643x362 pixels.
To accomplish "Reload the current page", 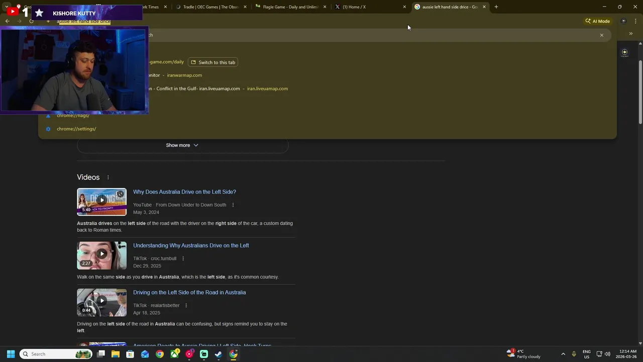I will [x=31, y=21].
